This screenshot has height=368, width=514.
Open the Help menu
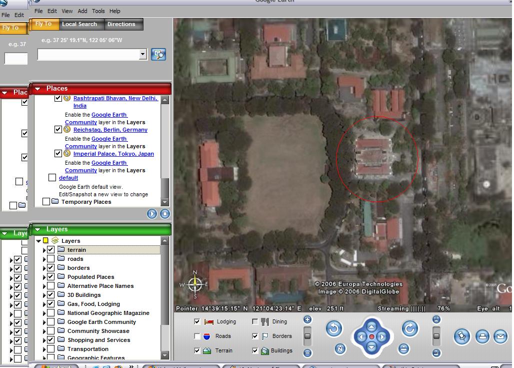114,11
